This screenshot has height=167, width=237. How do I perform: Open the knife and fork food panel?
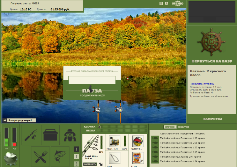pyautogui.click(x=40, y=157)
